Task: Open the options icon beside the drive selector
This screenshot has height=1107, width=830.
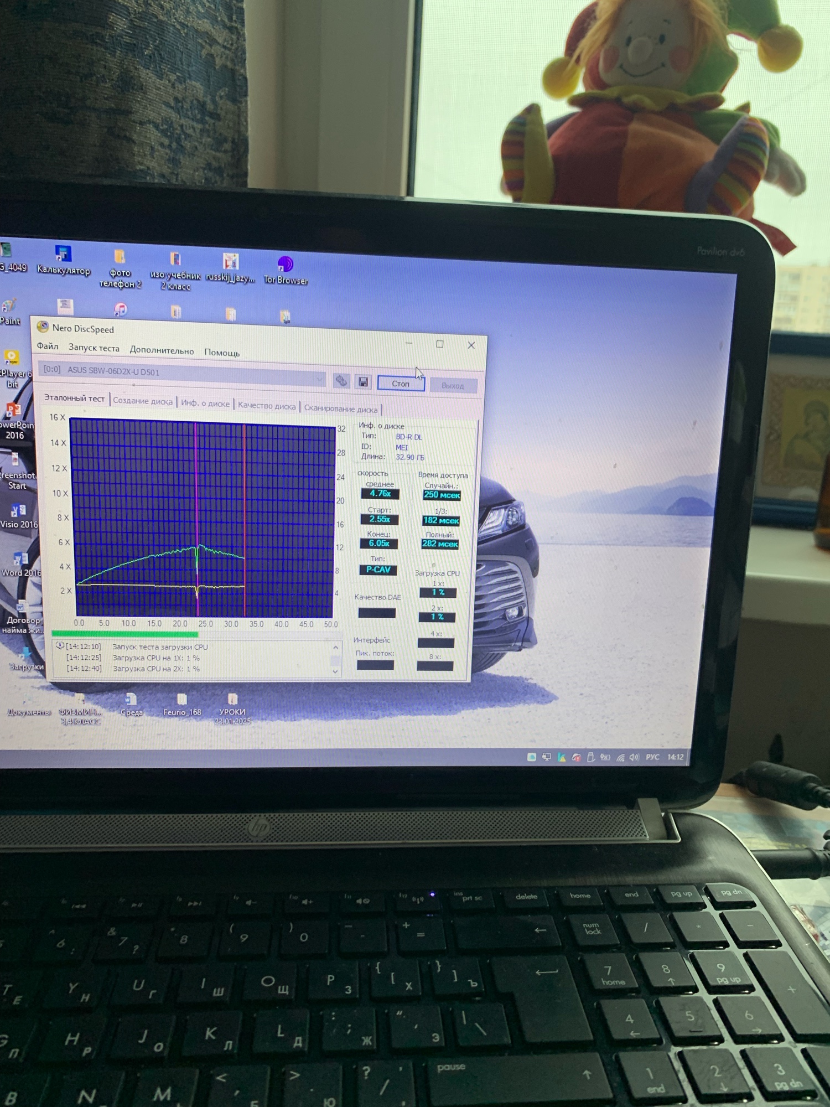Action: click(x=341, y=381)
